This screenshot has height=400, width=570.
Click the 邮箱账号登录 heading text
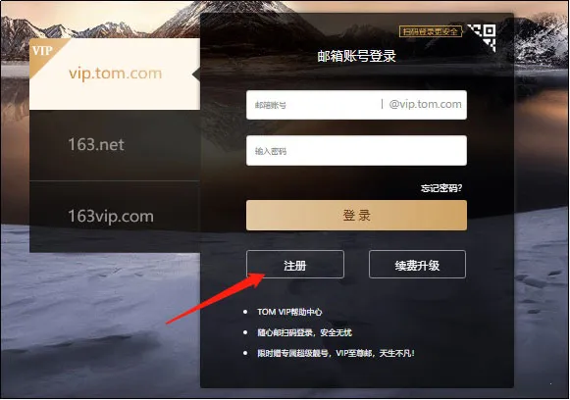pos(356,56)
